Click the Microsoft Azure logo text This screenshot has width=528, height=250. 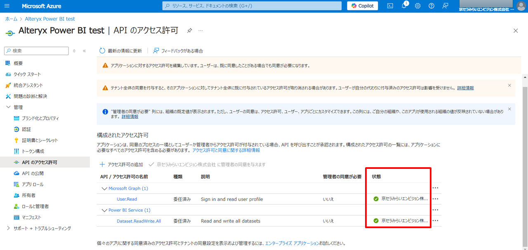(41, 6)
